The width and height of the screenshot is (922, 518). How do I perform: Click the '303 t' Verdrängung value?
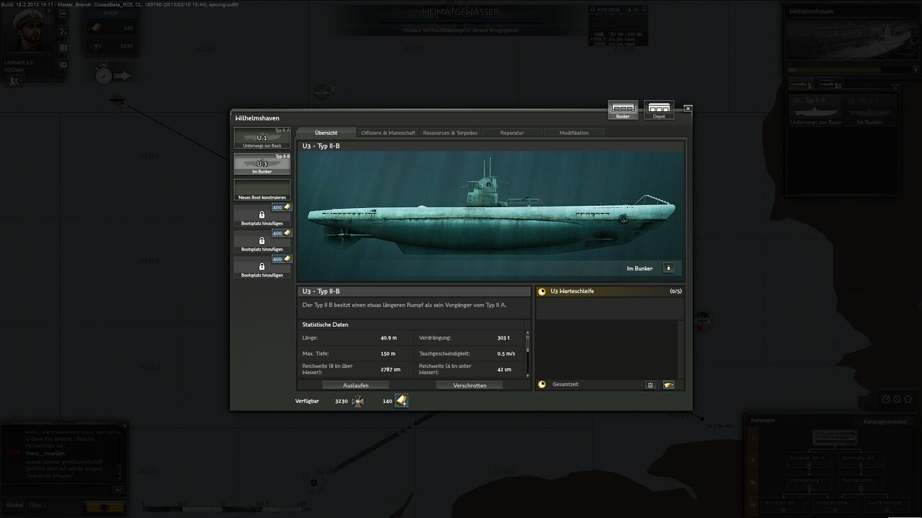(x=503, y=338)
